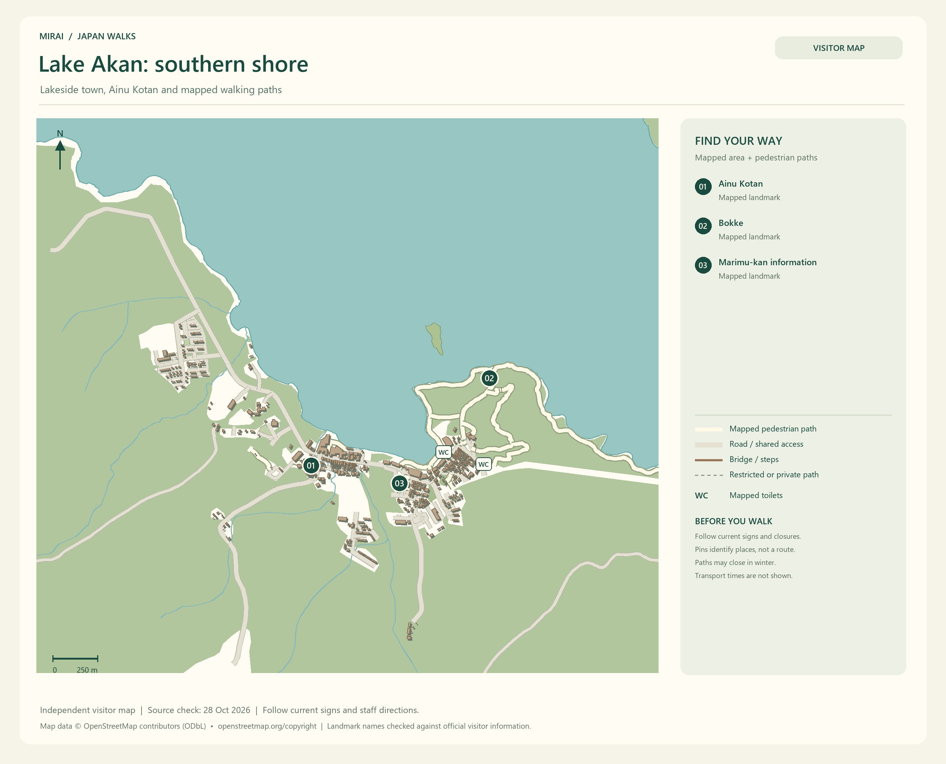This screenshot has width=946, height=764.
Task: Click legend badge 01 in Find Your Way
Action: tap(703, 187)
